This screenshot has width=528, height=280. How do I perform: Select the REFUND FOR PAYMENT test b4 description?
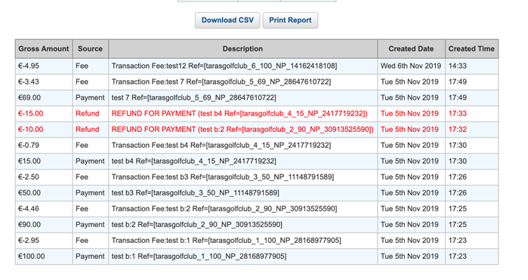pos(239,113)
